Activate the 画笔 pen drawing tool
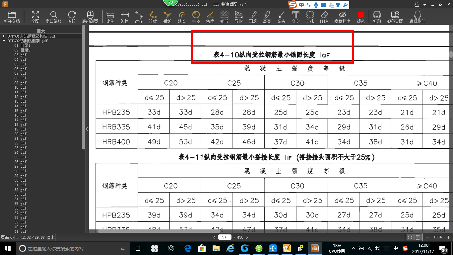 (253, 17)
